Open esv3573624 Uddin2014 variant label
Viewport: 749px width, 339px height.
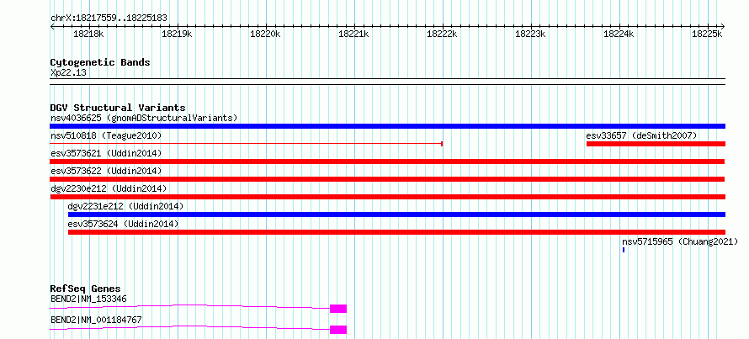pos(123,224)
